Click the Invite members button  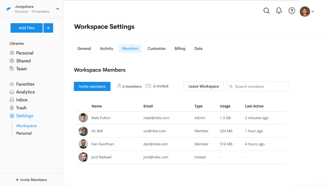pyautogui.click(x=92, y=86)
